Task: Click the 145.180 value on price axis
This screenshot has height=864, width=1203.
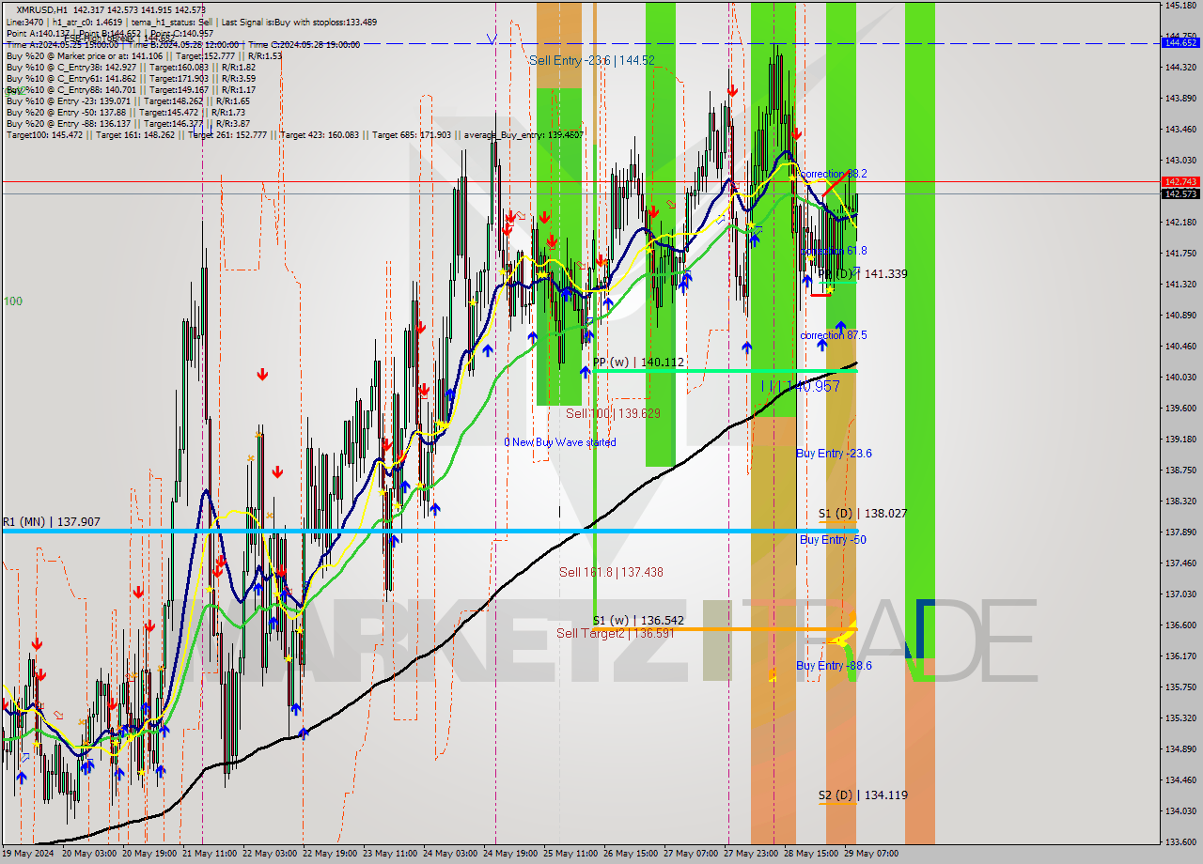Action: [x=1180, y=6]
